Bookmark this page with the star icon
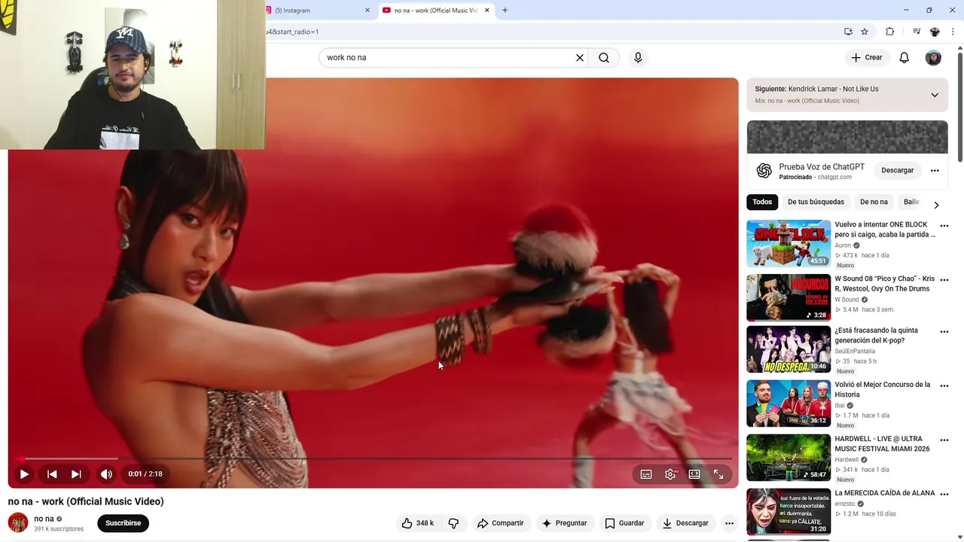Image resolution: width=964 pixels, height=542 pixels. point(865,32)
